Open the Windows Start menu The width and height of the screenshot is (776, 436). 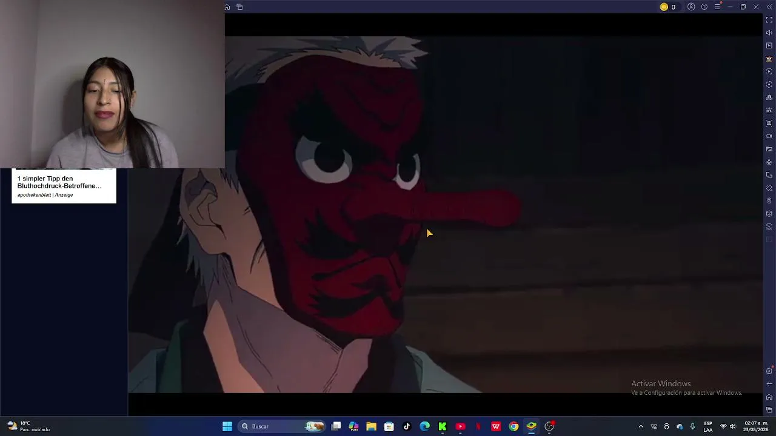tap(227, 426)
